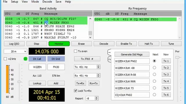
Task: Increase Tx 451 Hz with up arrow
Action: (98, 66)
